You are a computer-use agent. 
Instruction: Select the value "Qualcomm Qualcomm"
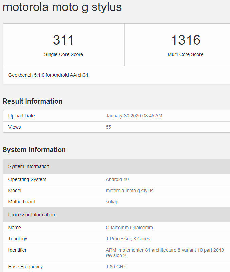pos(129,228)
